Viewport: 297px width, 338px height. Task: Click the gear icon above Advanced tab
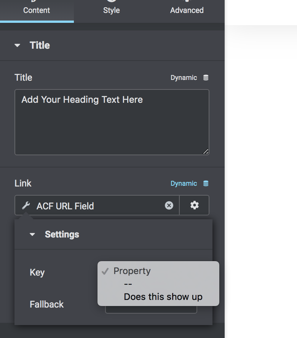click(187, 2)
